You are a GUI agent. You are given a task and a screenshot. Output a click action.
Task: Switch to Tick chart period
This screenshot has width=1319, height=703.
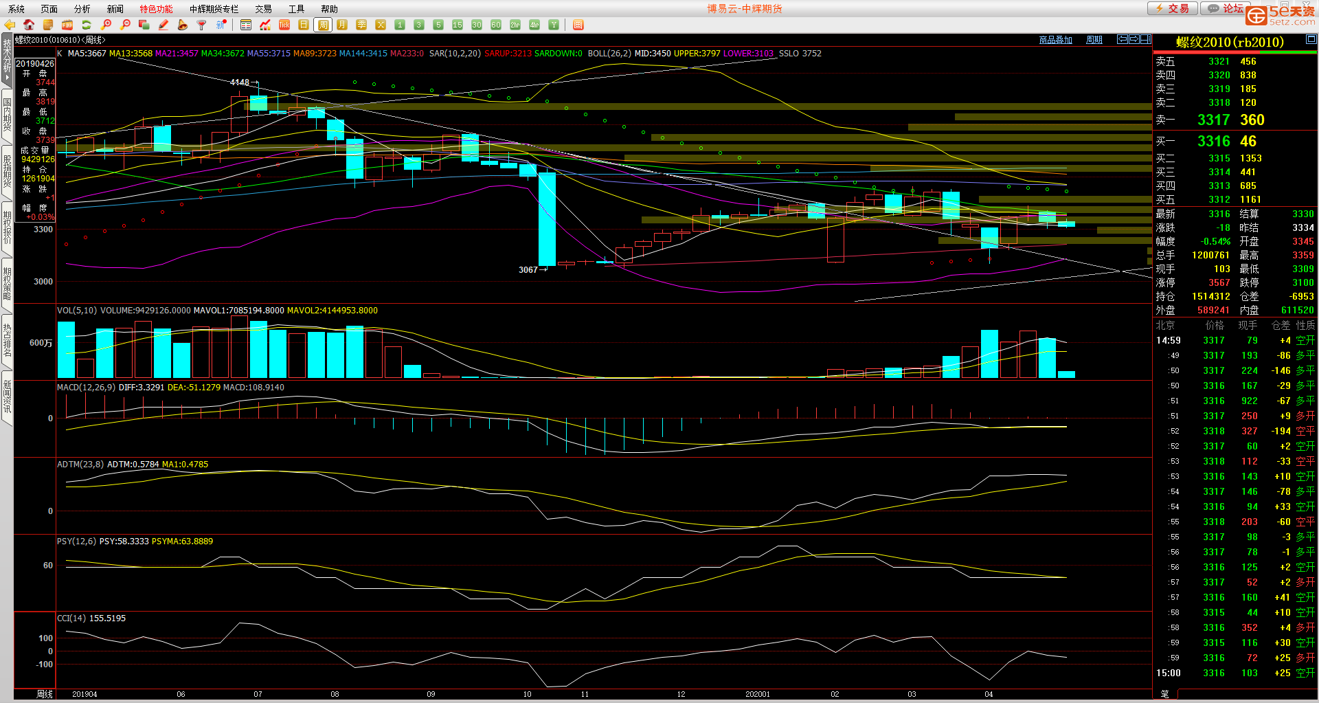tap(284, 25)
